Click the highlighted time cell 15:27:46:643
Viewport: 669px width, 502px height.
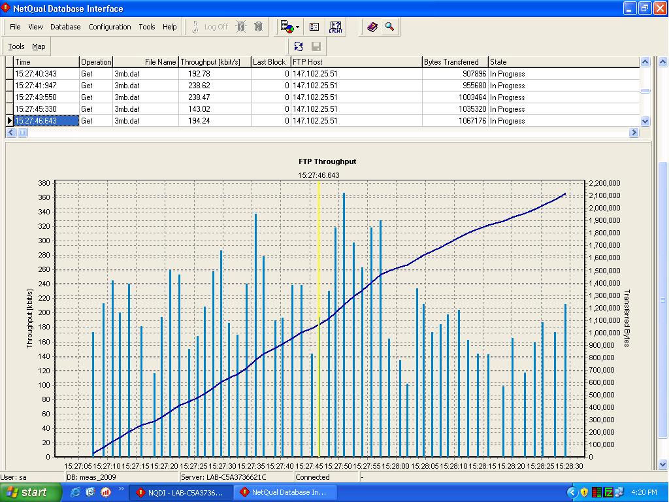(46, 121)
